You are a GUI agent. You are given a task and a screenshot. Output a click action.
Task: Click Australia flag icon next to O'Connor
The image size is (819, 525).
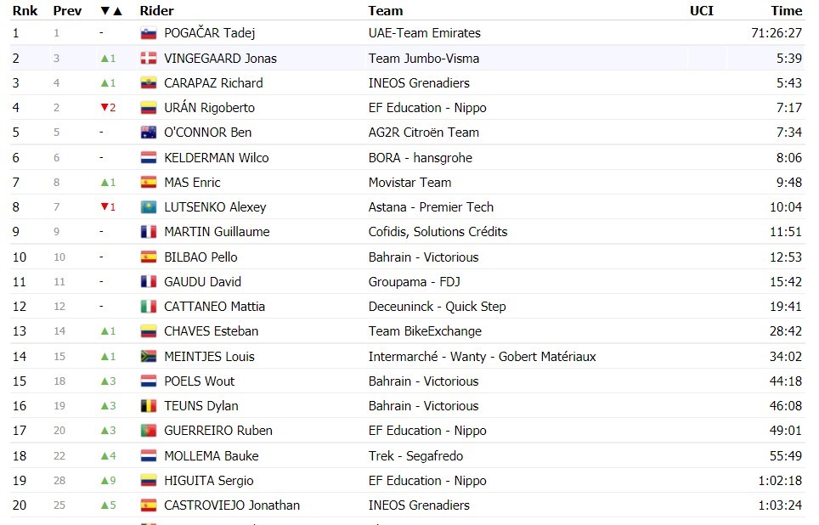(148, 133)
